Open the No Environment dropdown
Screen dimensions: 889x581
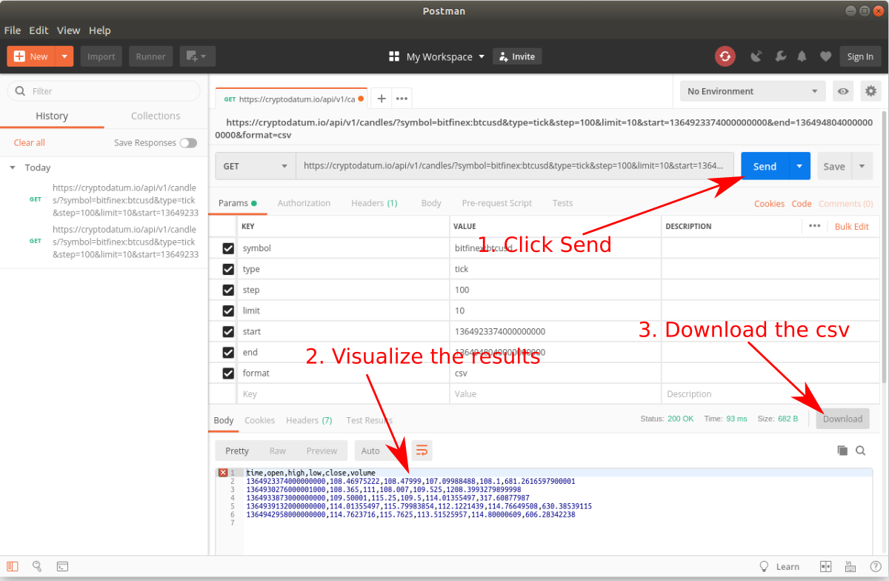coord(753,91)
